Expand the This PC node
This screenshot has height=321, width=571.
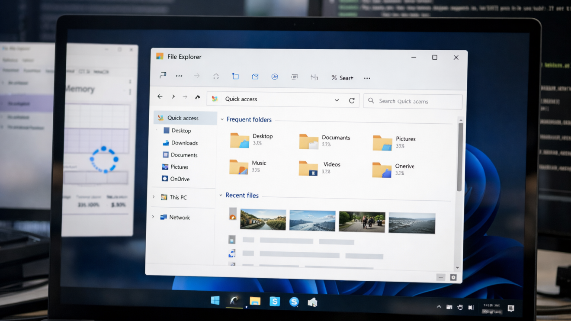[154, 197]
